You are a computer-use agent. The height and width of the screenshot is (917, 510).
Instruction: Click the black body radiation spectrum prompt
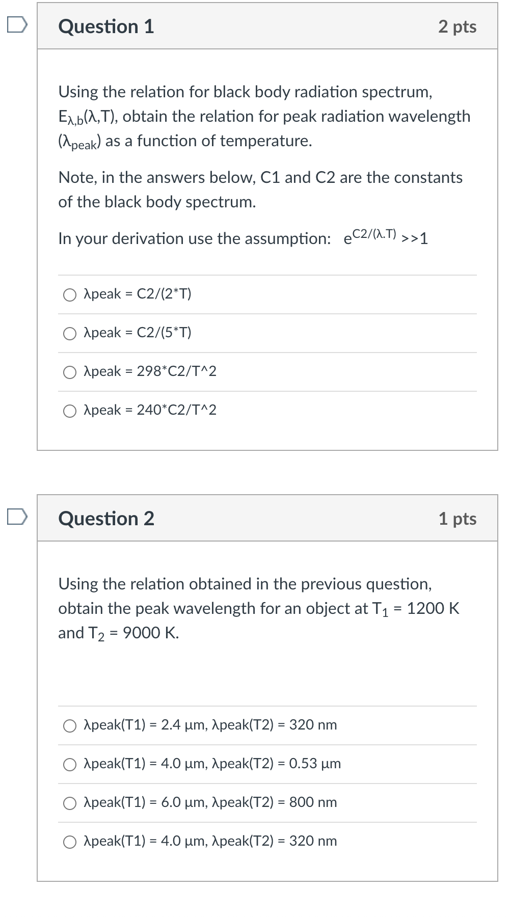coord(245,92)
